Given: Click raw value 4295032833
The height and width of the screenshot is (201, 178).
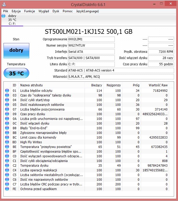Looking at the screenshot, I should pyautogui.click(x=158, y=137).
